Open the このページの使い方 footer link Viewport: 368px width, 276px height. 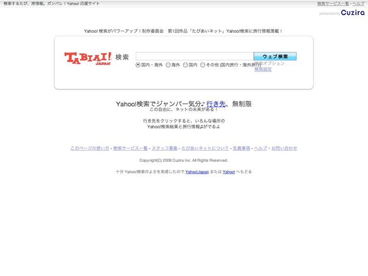tap(90, 148)
